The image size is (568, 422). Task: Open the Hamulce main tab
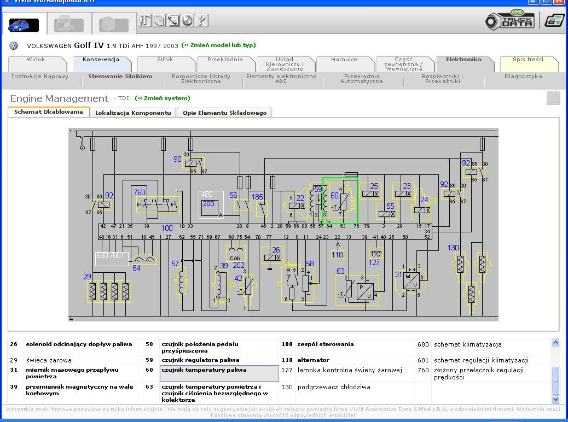344,60
